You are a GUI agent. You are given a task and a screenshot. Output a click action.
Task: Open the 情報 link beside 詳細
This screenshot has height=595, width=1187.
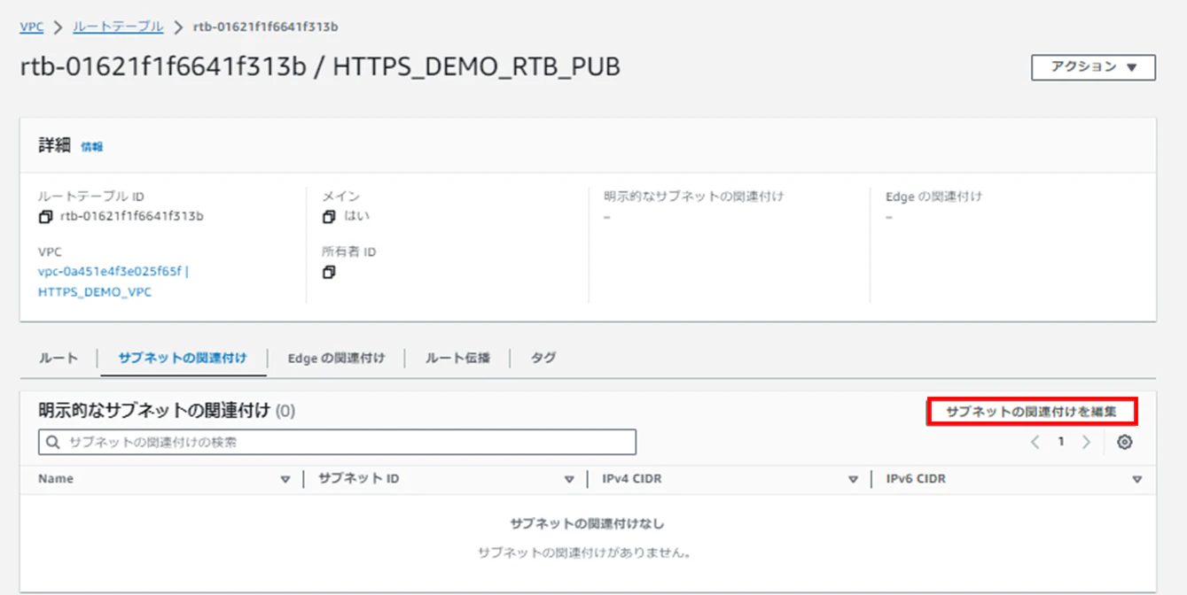tap(92, 147)
